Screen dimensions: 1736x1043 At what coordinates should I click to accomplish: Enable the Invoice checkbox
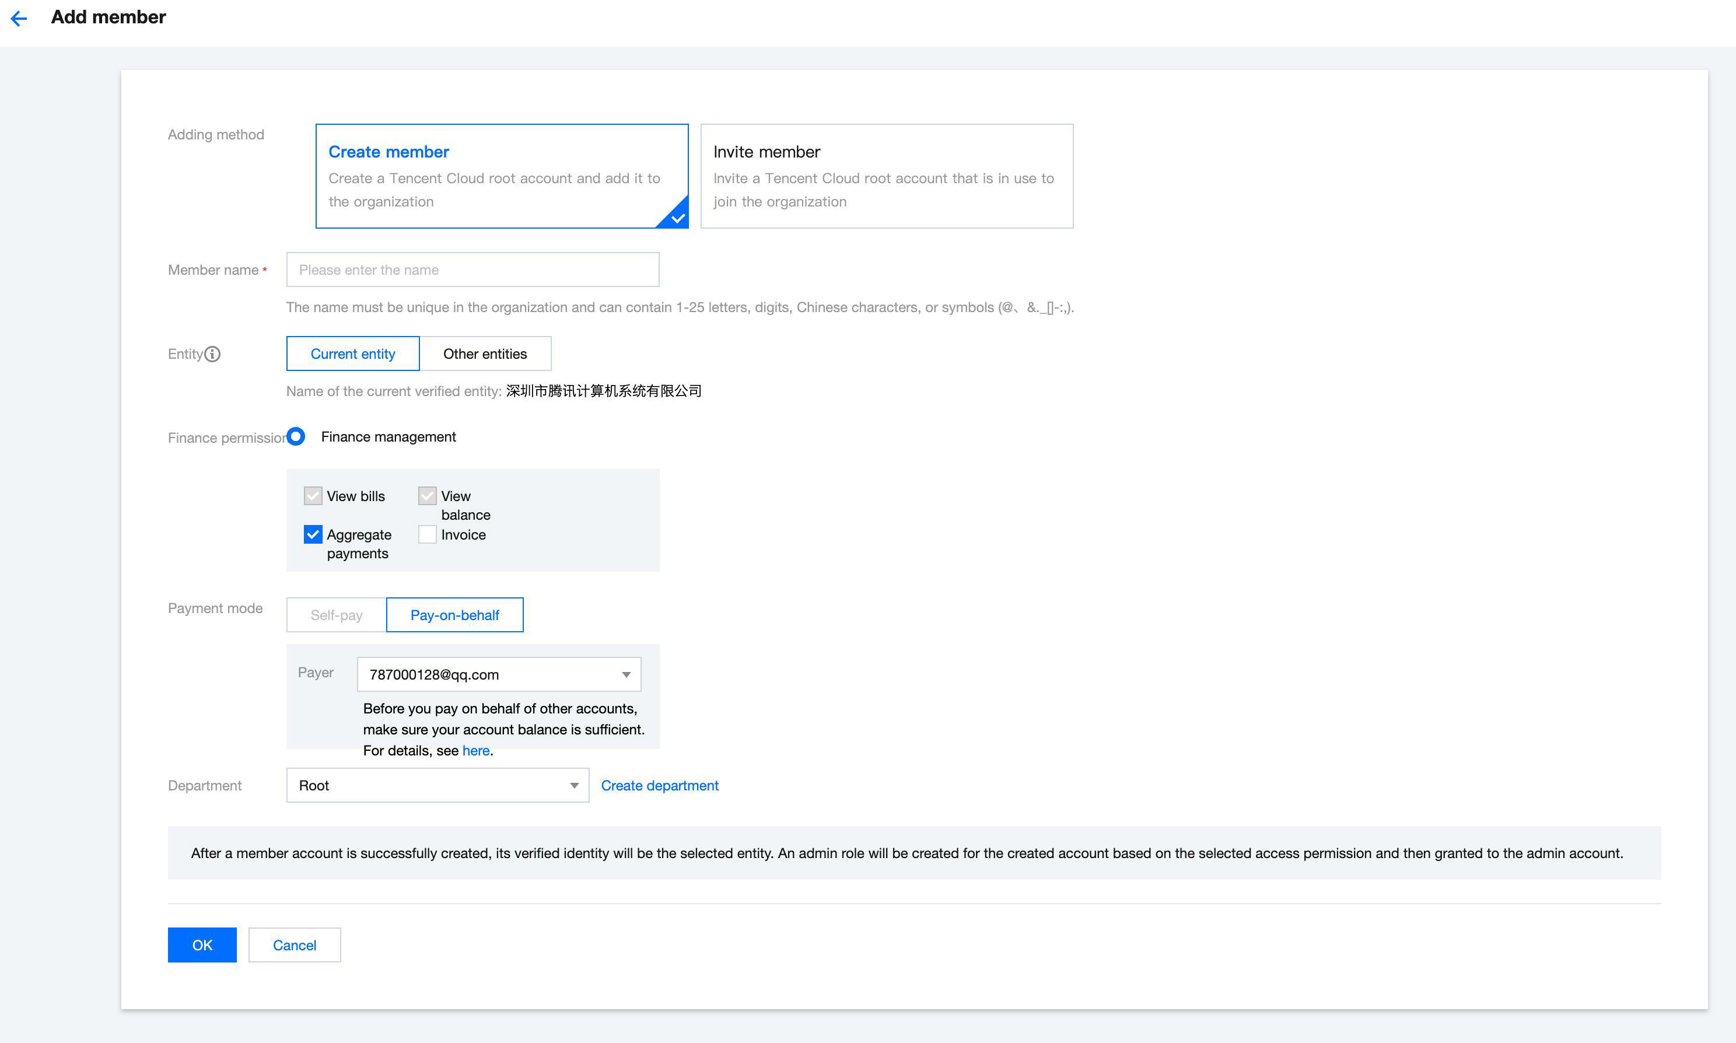coord(428,534)
